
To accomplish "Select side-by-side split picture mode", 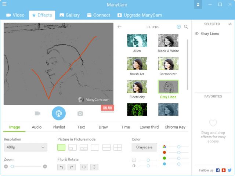I will 95,147.
